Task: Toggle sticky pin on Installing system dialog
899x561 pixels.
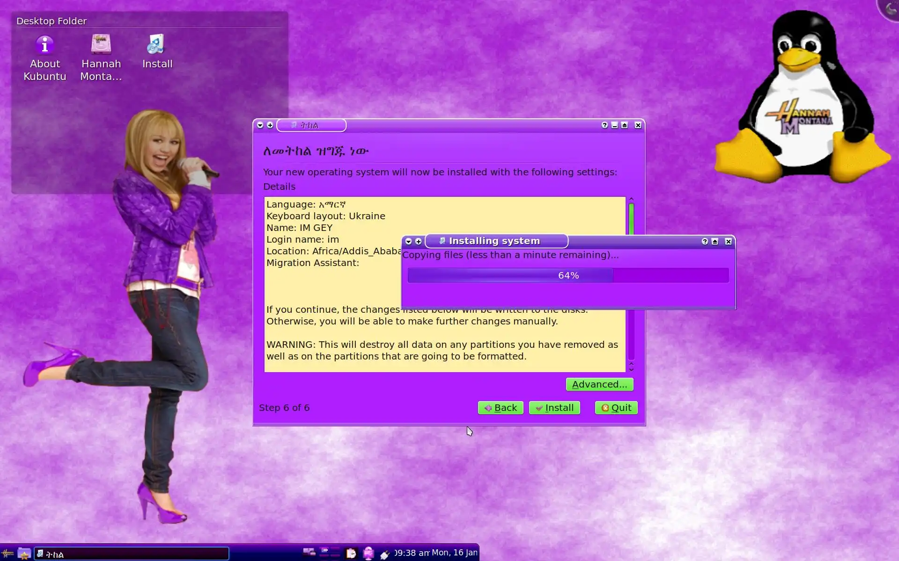Action: (x=419, y=242)
